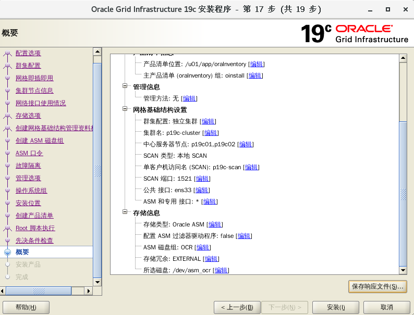Viewport: 414px width, 315px height.
Task: Maximize the installer window
Action: coord(388,9)
